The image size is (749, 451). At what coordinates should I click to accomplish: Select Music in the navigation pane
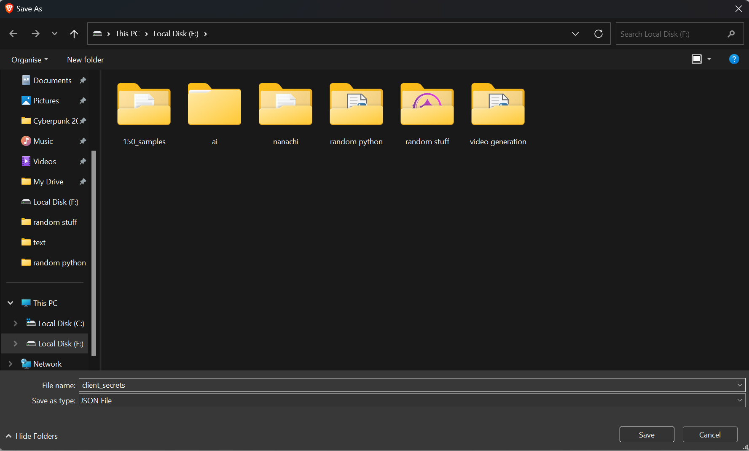point(43,141)
